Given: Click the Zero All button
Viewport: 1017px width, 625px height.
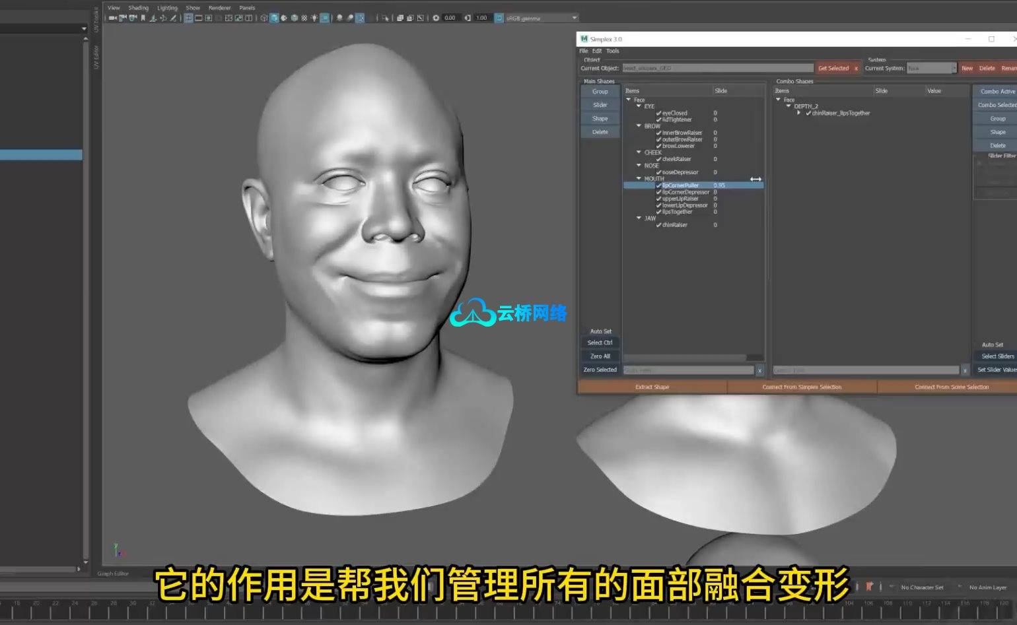Looking at the screenshot, I should pyautogui.click(x=600, y=356).
